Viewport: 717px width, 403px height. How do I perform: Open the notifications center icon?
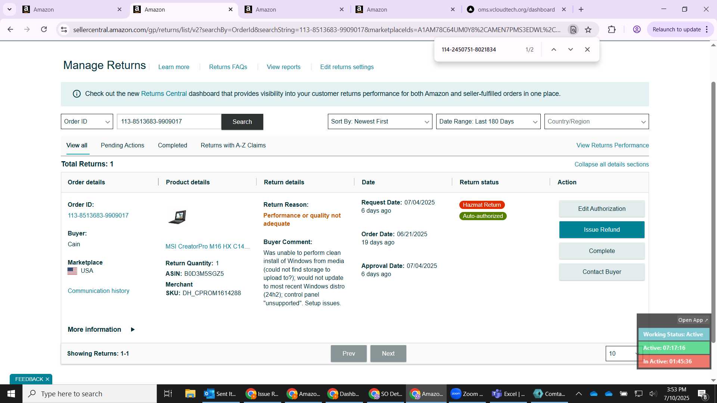point(702,394)
